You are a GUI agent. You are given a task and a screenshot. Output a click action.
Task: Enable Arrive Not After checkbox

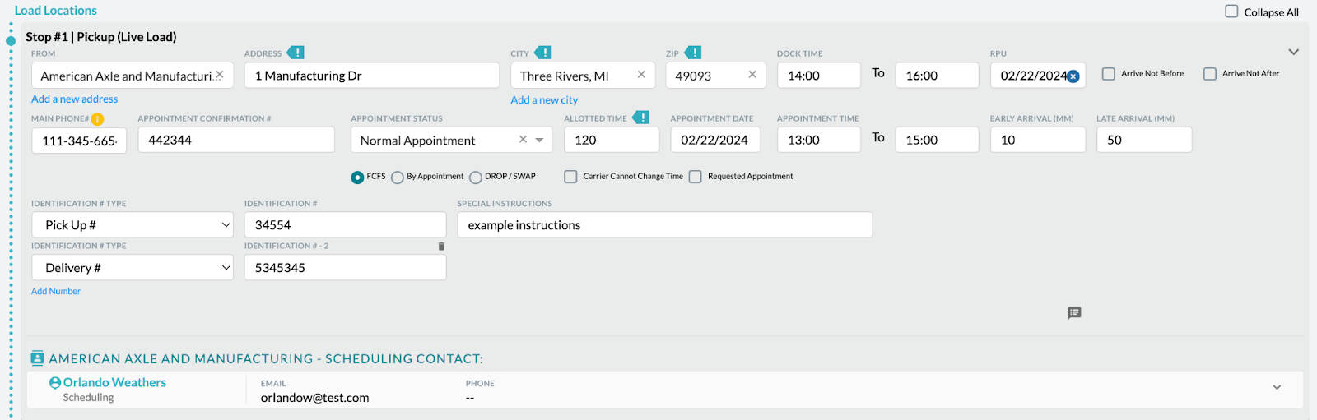click(x=1210, y=74)
